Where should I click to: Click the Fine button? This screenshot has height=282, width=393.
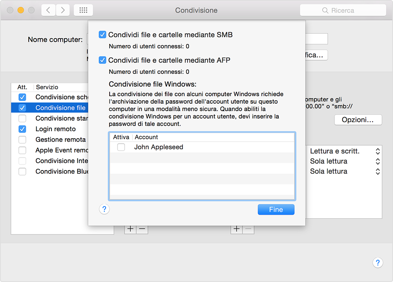[x=276, y=209]
